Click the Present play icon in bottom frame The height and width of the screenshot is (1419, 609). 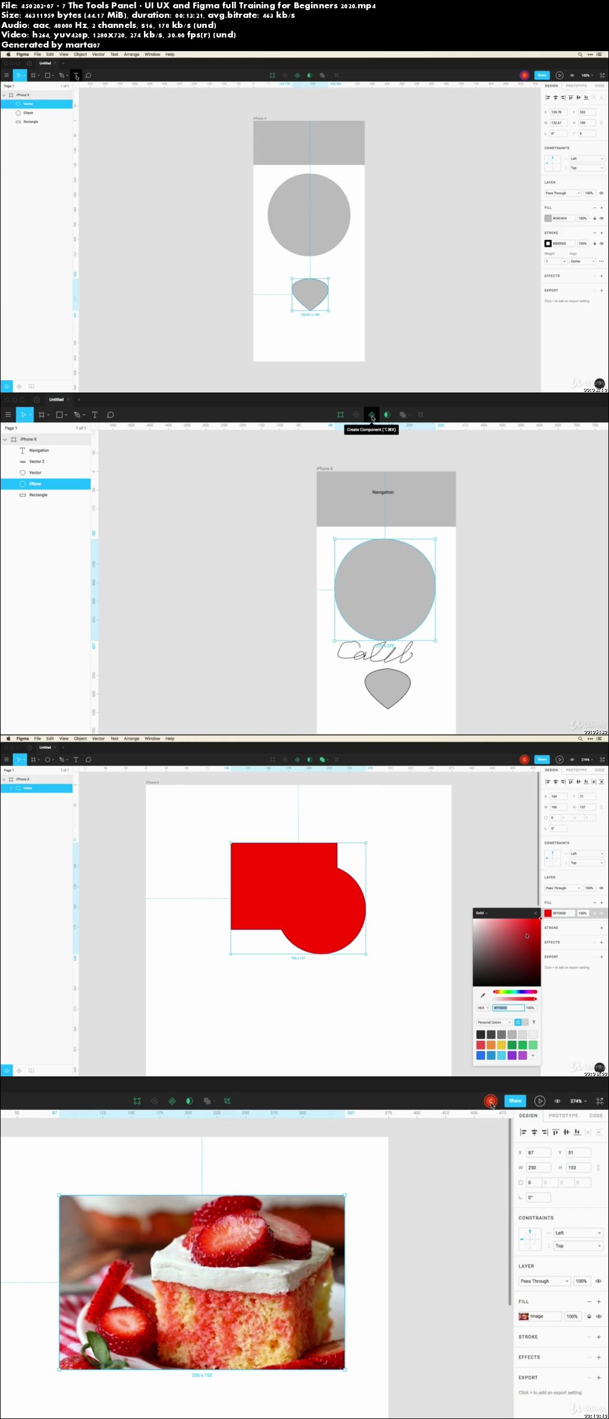pyautogui.click(x=539, y=1101)
